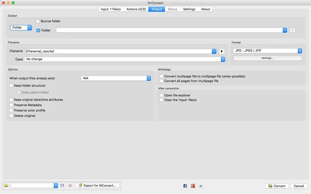Go to the Input: 1 file(s) tab
Viewport: 311px width, 194px height.
coord(111,9)
